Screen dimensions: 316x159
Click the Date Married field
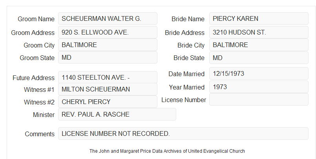259,73
